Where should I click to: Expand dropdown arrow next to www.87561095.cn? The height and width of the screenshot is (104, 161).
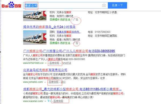[x=46, y=63]
